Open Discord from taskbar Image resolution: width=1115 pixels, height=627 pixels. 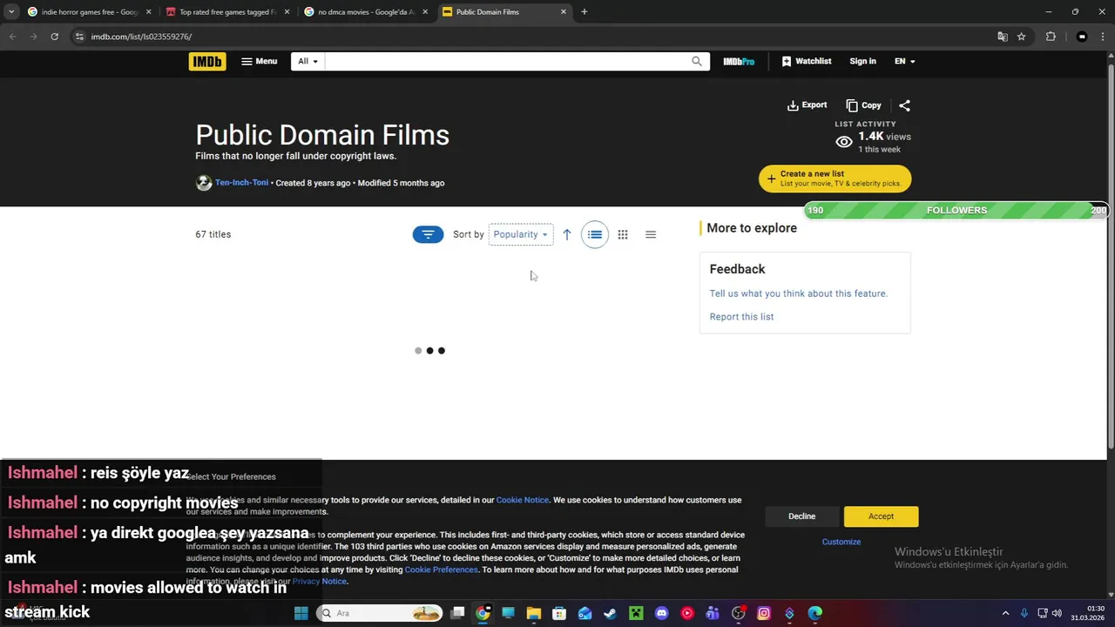pyautogui.click(x=661, y=613)
